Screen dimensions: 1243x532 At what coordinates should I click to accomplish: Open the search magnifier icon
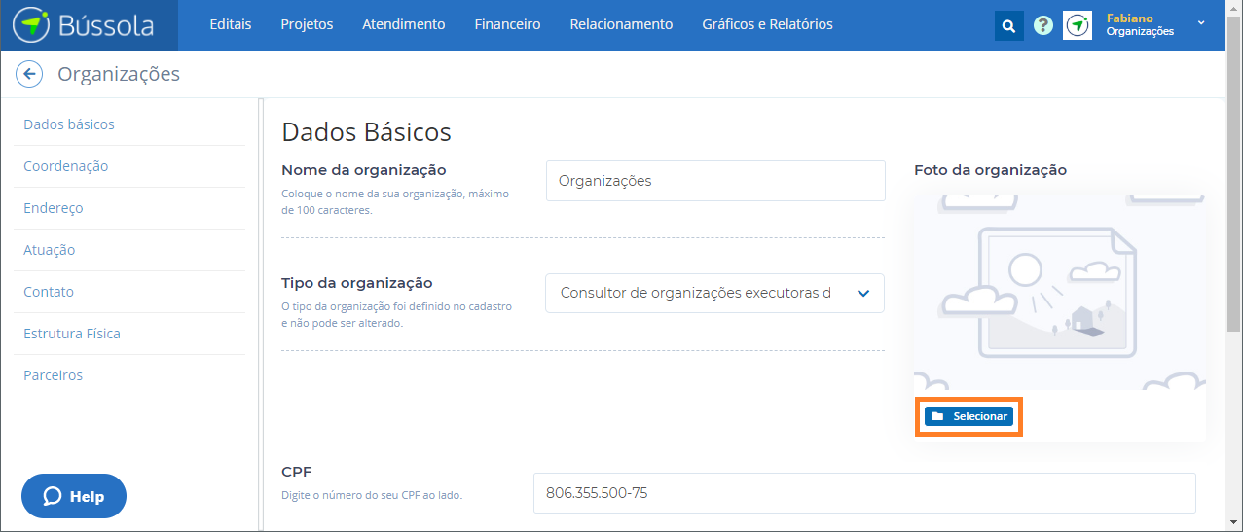click(1009, 26)
